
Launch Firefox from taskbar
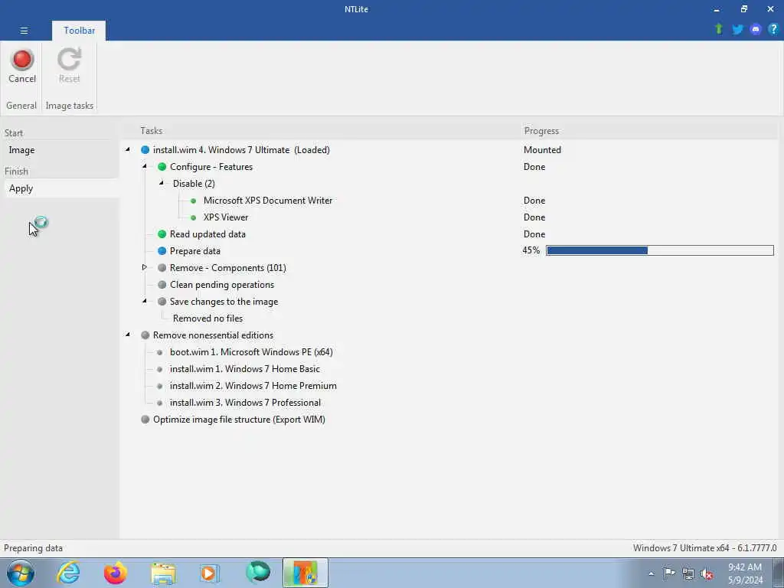point(115,573)
